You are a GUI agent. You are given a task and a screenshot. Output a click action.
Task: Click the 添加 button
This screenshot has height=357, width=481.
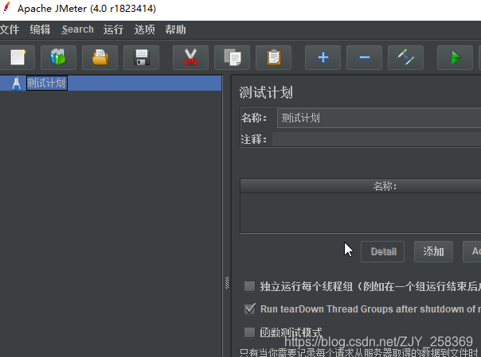tap(433, 252)
